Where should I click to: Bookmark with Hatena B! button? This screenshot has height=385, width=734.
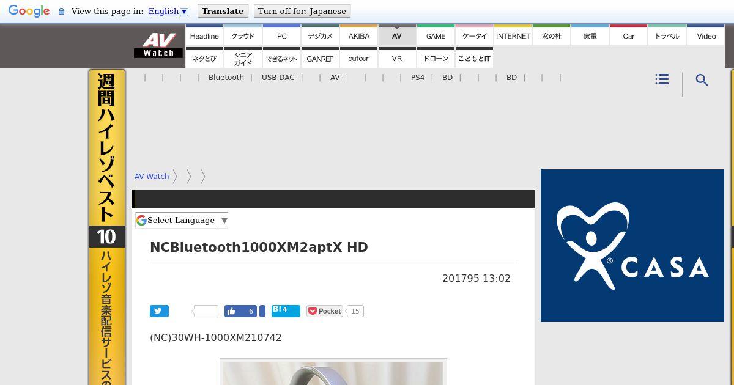(286, 310)
